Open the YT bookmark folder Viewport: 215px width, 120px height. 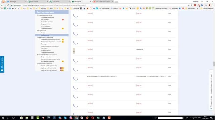pyautogui.click(x=61, y=8)
